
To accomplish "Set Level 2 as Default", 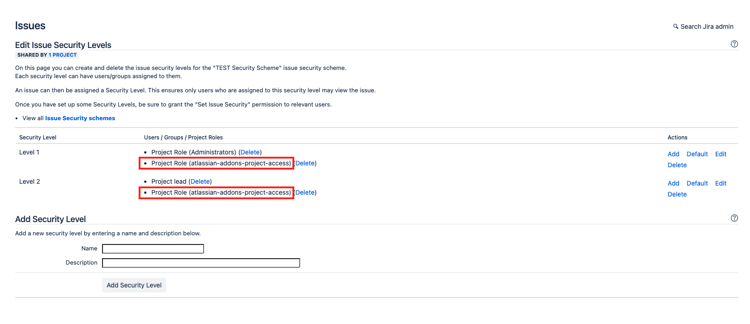I will (x=697, y=183).
